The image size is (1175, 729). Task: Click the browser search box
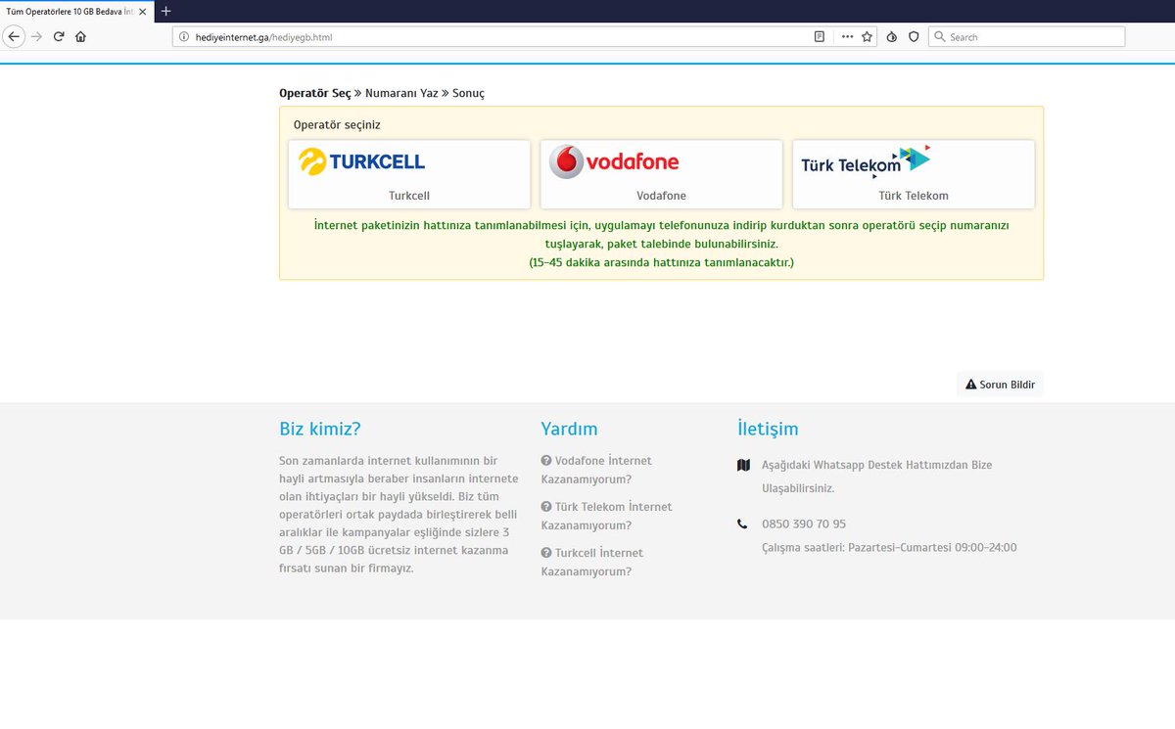click(x=1026, y=36)
